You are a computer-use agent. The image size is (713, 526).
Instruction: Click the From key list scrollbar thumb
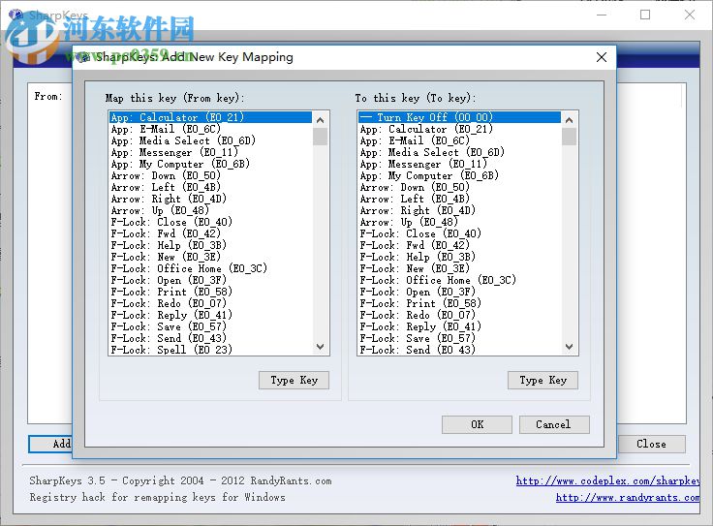(320, 137)
